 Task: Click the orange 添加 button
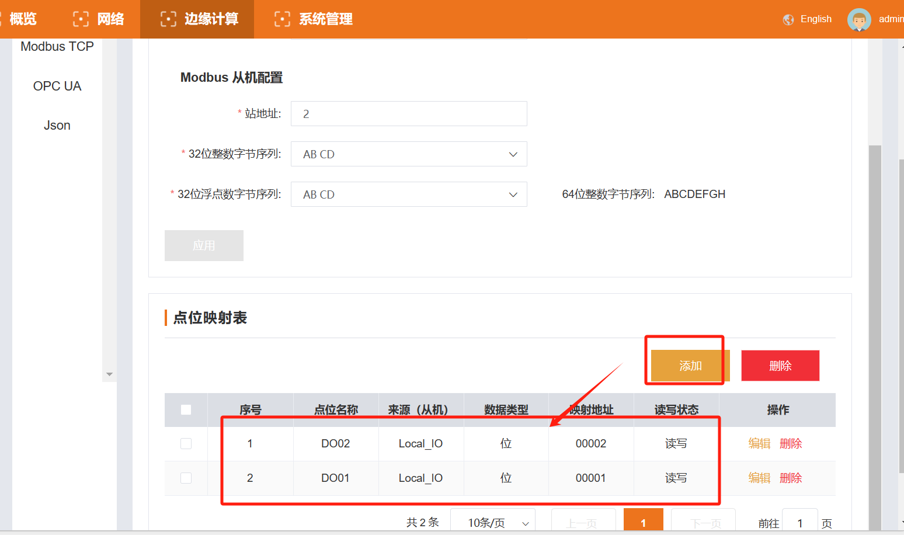tap(690, 366)
